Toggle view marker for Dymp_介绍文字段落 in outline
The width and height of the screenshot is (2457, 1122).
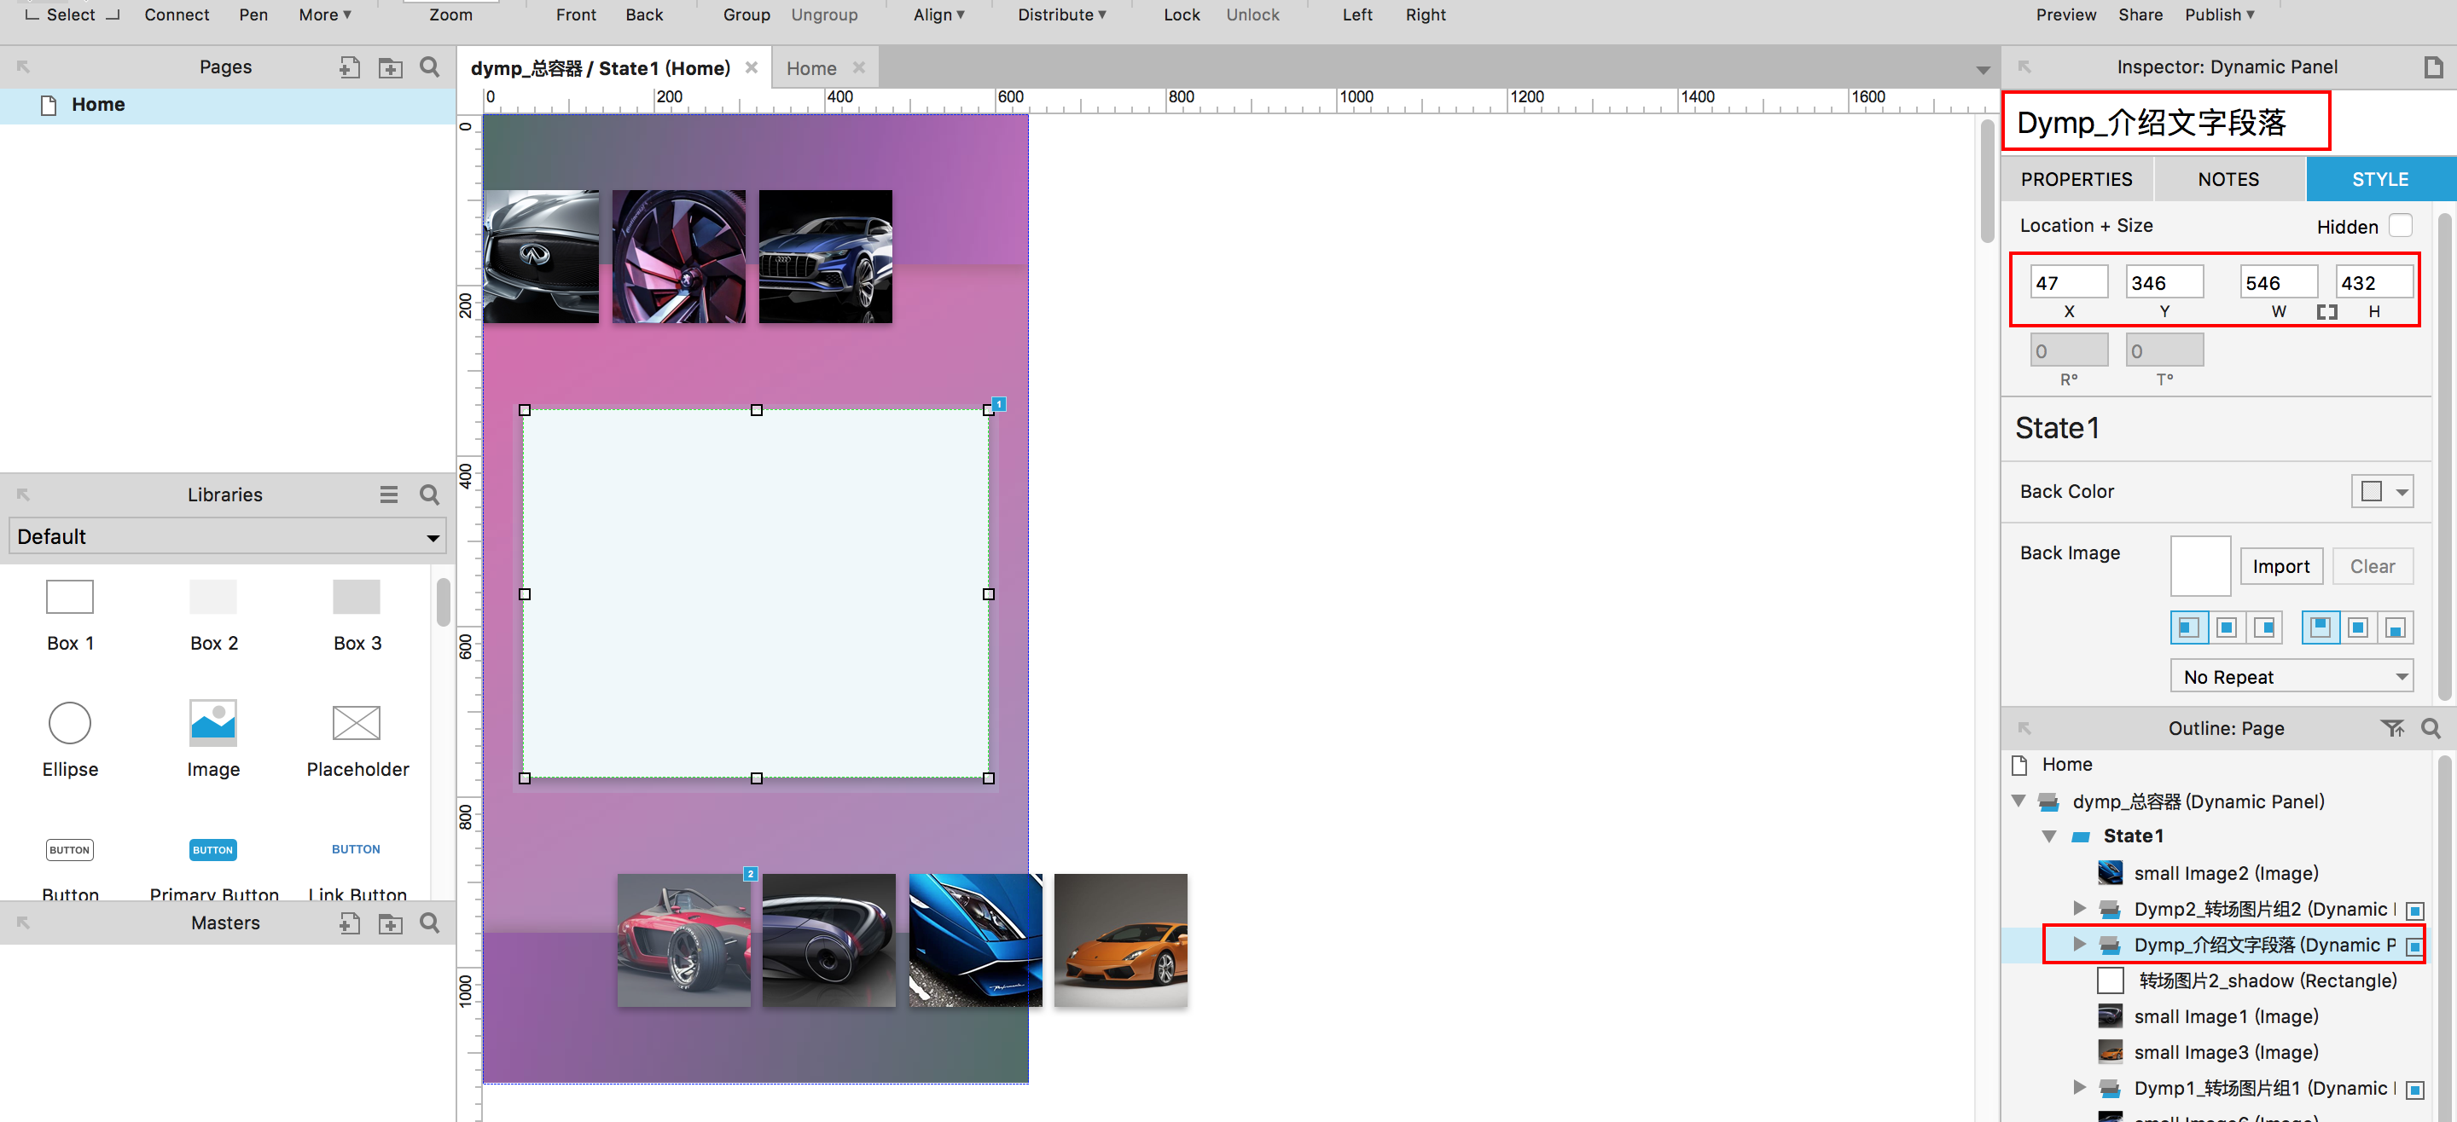click(x=2413, y=946)
